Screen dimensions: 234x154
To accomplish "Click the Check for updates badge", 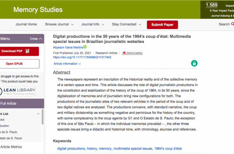I will point(132,53).
